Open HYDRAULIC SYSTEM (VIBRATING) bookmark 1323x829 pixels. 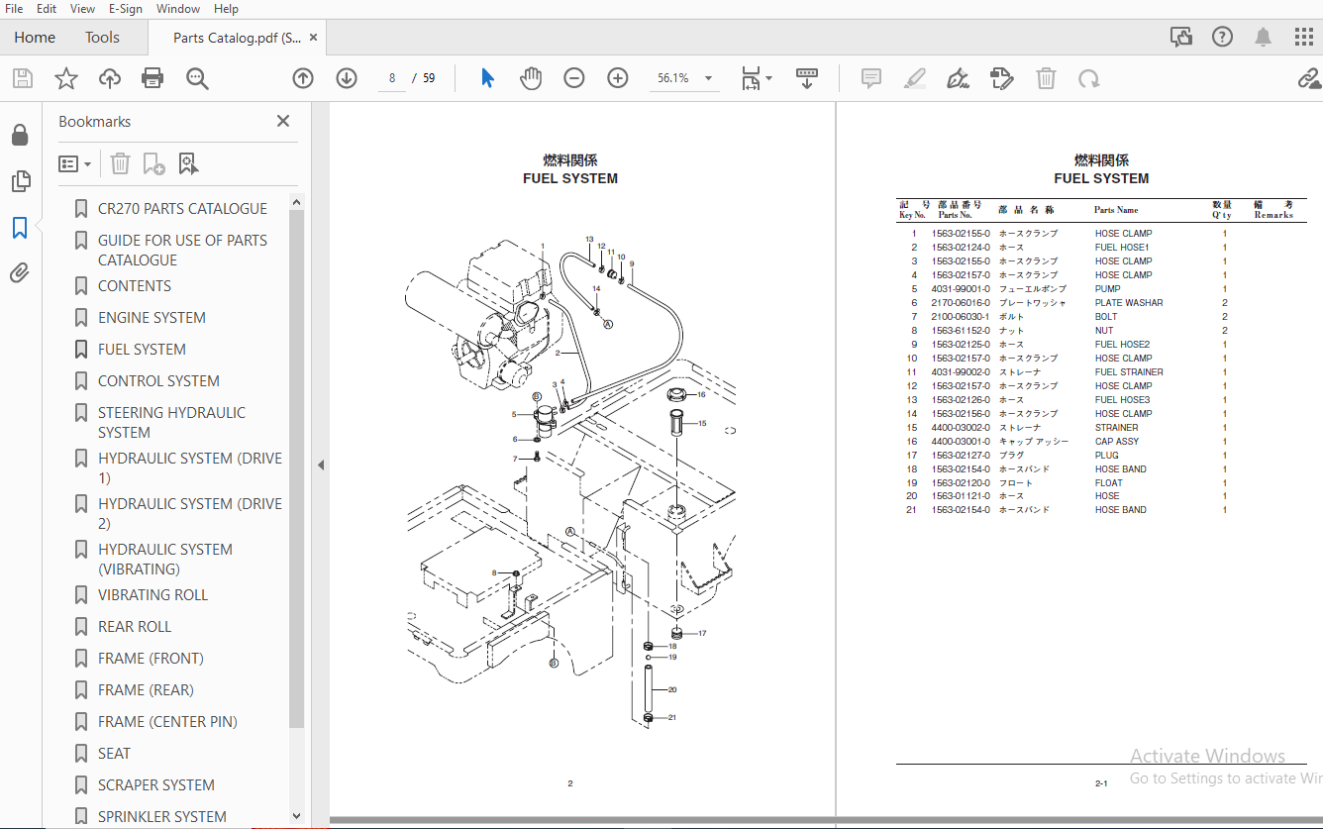click(x=164, y=560)
